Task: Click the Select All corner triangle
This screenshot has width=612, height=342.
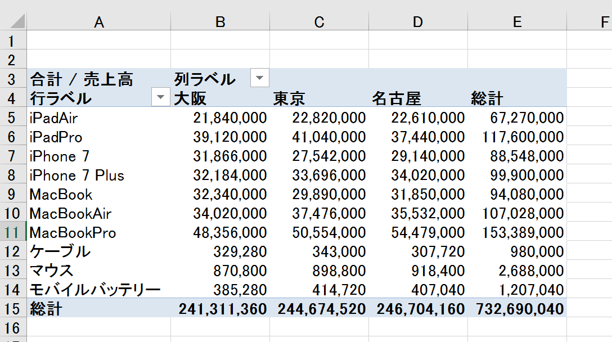Action: (17, 21)
